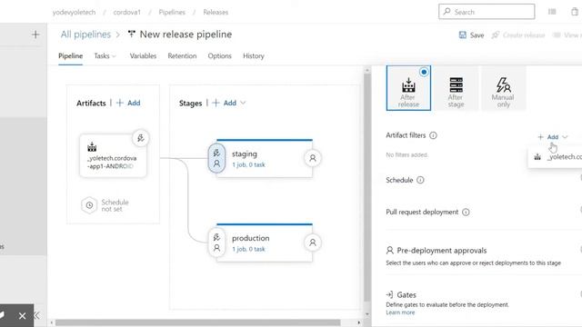Show Artifact filters info icon
The width and height of the screenshot is (582, 327).
point(433,135)
